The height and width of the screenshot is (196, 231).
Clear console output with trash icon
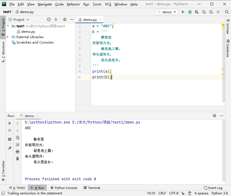[18, 159]
